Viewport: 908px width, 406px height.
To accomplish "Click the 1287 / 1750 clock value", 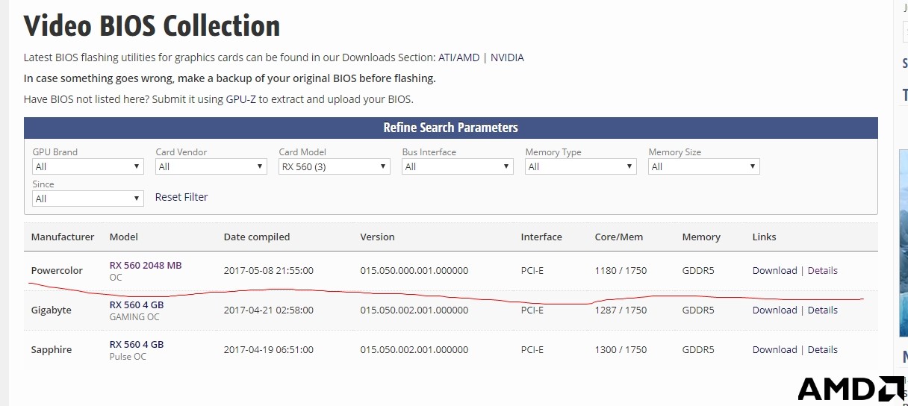I will coord(621,310).
